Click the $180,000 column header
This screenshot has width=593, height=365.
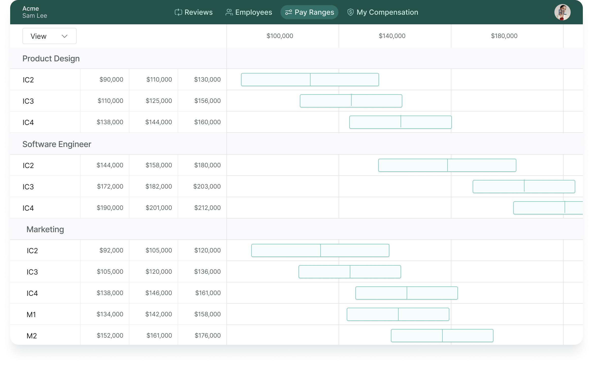coord(504,36)
